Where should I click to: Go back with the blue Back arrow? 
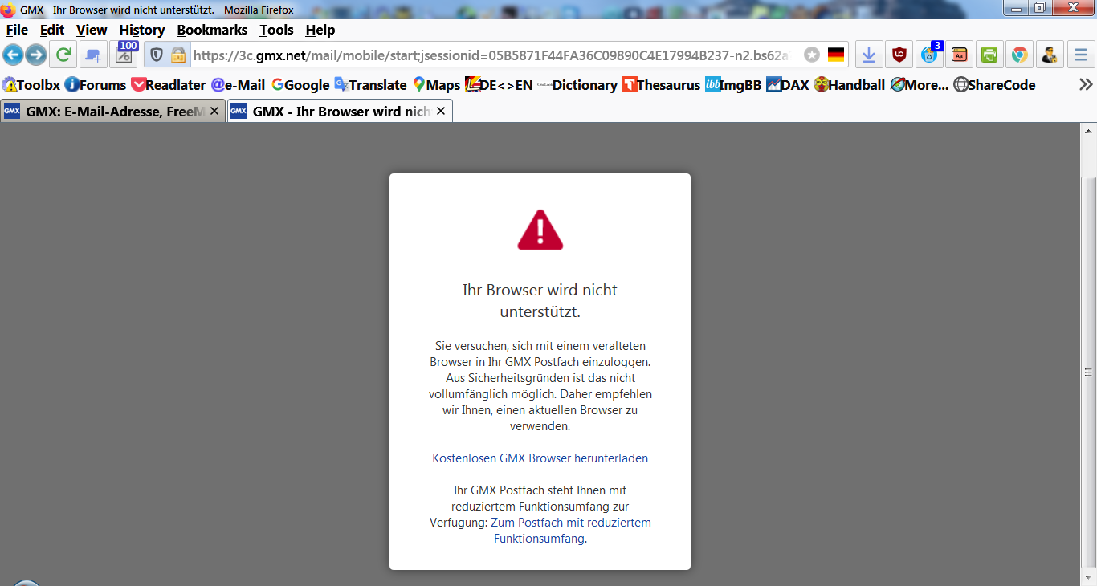(x=14, y=55)
